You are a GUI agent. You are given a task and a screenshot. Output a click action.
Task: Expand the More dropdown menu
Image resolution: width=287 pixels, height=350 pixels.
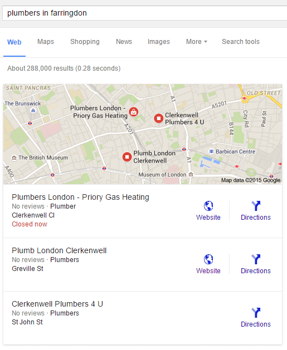coord(197,42)
